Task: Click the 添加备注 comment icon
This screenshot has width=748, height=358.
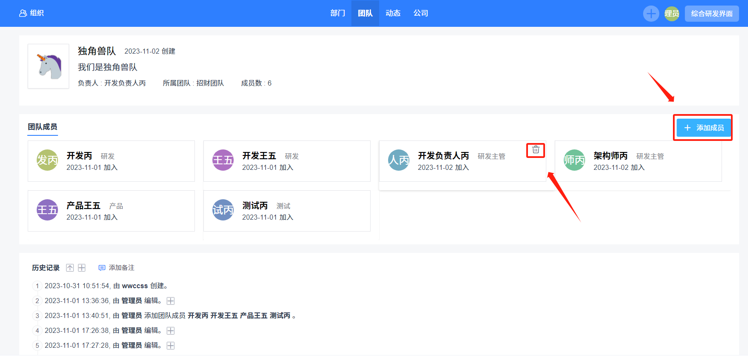Action: pyautogui.click(x=102, y=268)
